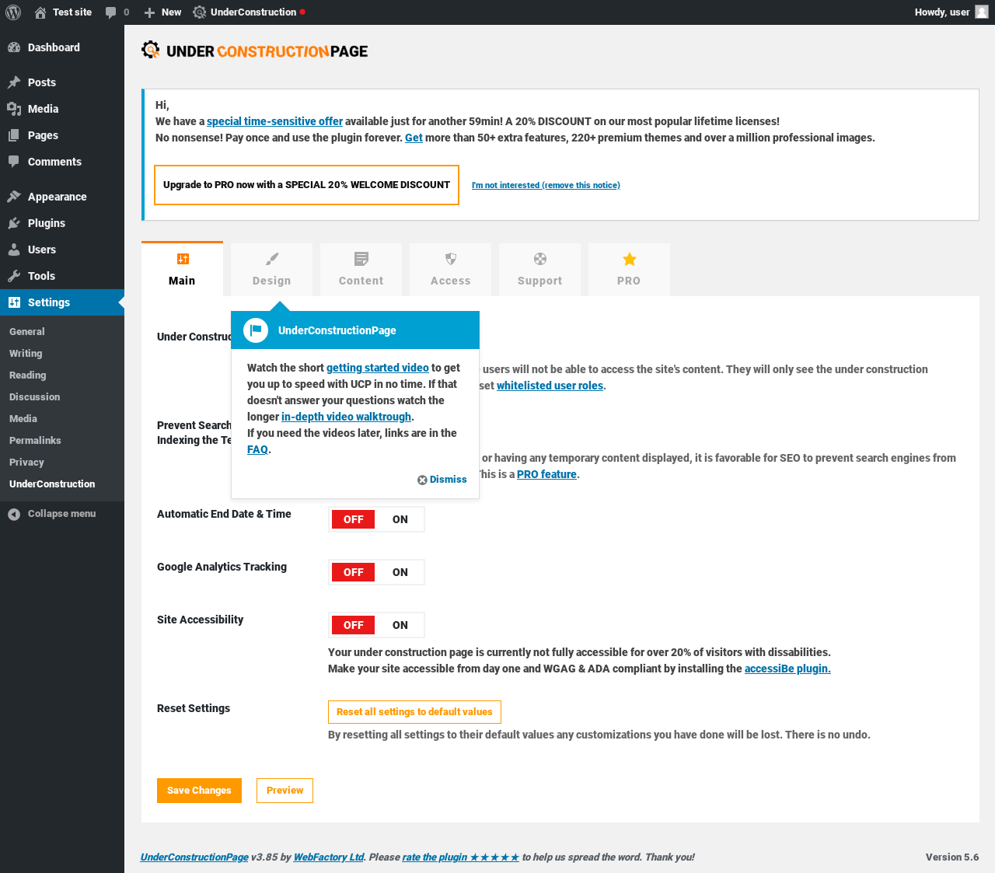Image resolution: width=995 pixels, height=873 pixels.
Task: Open UnderConstruction settings submenu item
Action: pos(62,484)
